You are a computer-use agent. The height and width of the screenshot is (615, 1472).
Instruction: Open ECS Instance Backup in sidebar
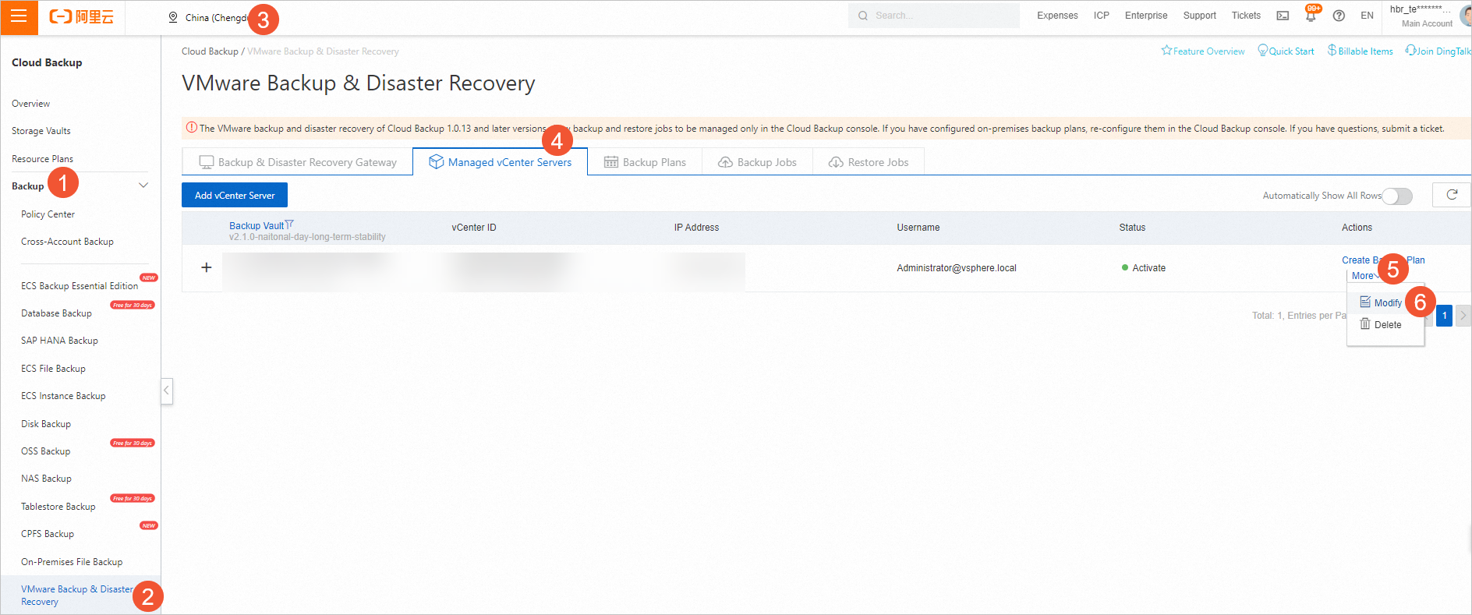click(64, 396)
